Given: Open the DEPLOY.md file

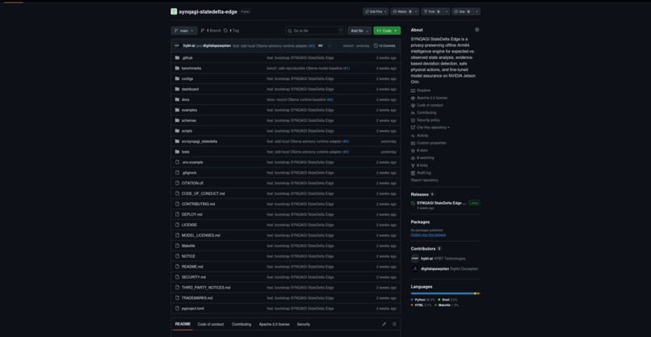Looking at the screenshot, I should tap(191, 214).
